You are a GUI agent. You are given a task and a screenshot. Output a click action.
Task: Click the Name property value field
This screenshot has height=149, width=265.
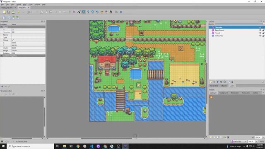click(28, 35)
